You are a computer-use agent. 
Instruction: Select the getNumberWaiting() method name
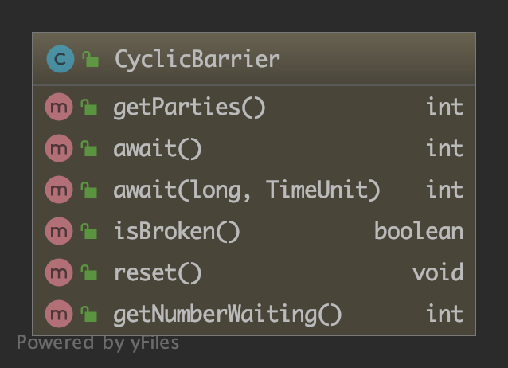pos(227,314)
